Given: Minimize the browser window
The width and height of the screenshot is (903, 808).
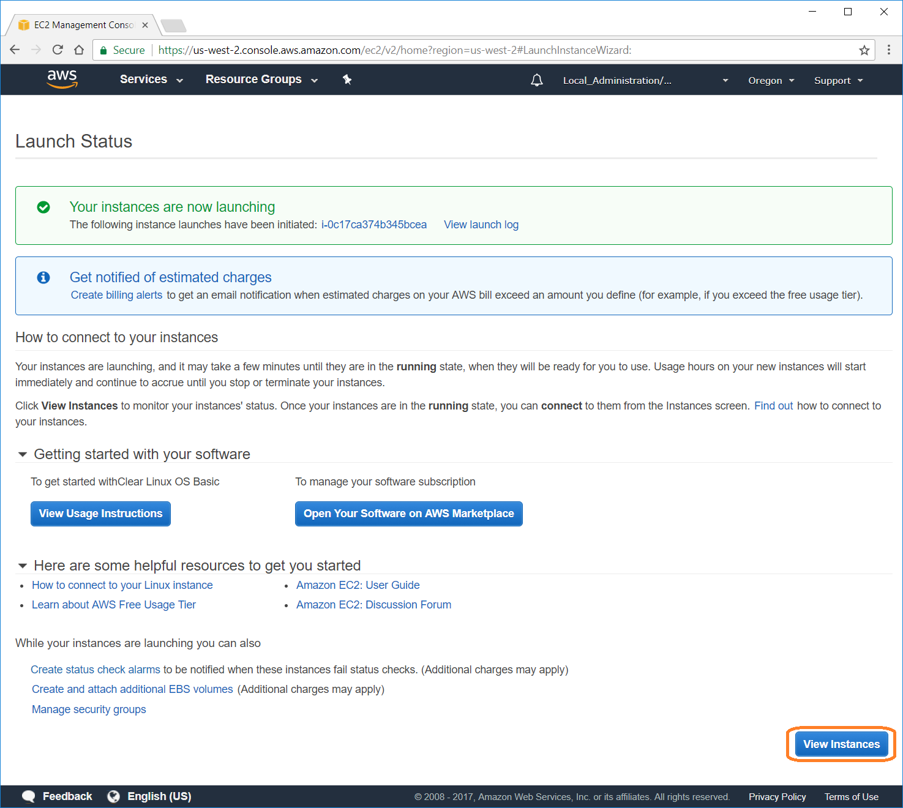Looking at the screenshot, I should click(x=812, y=12).
